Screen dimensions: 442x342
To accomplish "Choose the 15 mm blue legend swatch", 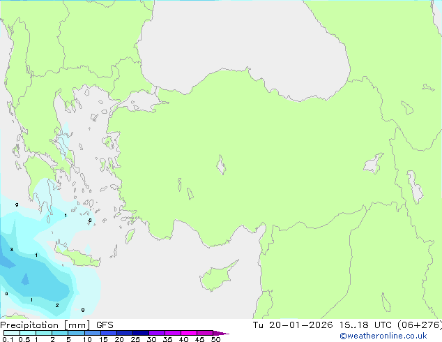I will tap(108, 333).
